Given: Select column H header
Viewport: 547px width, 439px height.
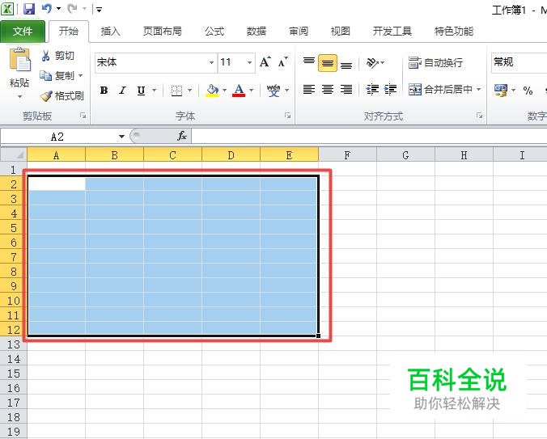Looking at the screenshot, I should click(464, 155).
